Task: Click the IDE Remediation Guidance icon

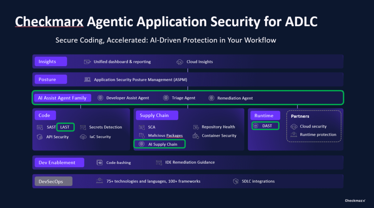Action: [159, 162]
